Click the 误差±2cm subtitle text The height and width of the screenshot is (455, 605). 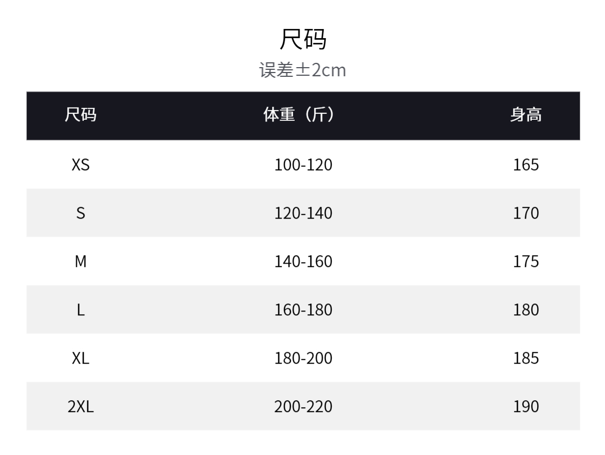click(x=303, y=70)
